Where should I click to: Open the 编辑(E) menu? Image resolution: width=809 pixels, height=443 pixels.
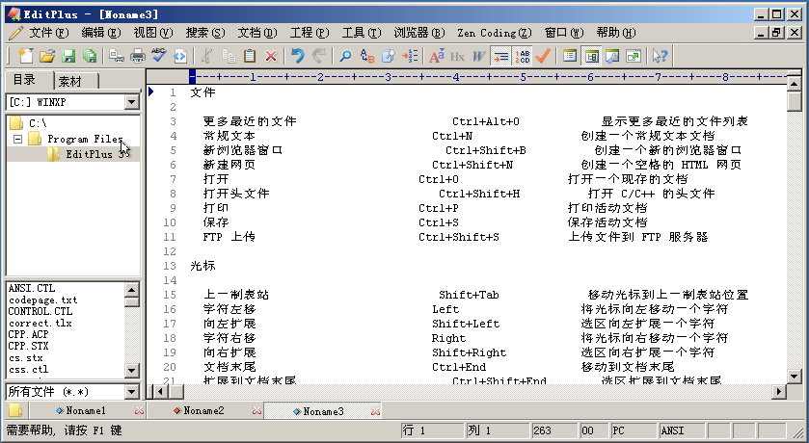pos(101,33)
